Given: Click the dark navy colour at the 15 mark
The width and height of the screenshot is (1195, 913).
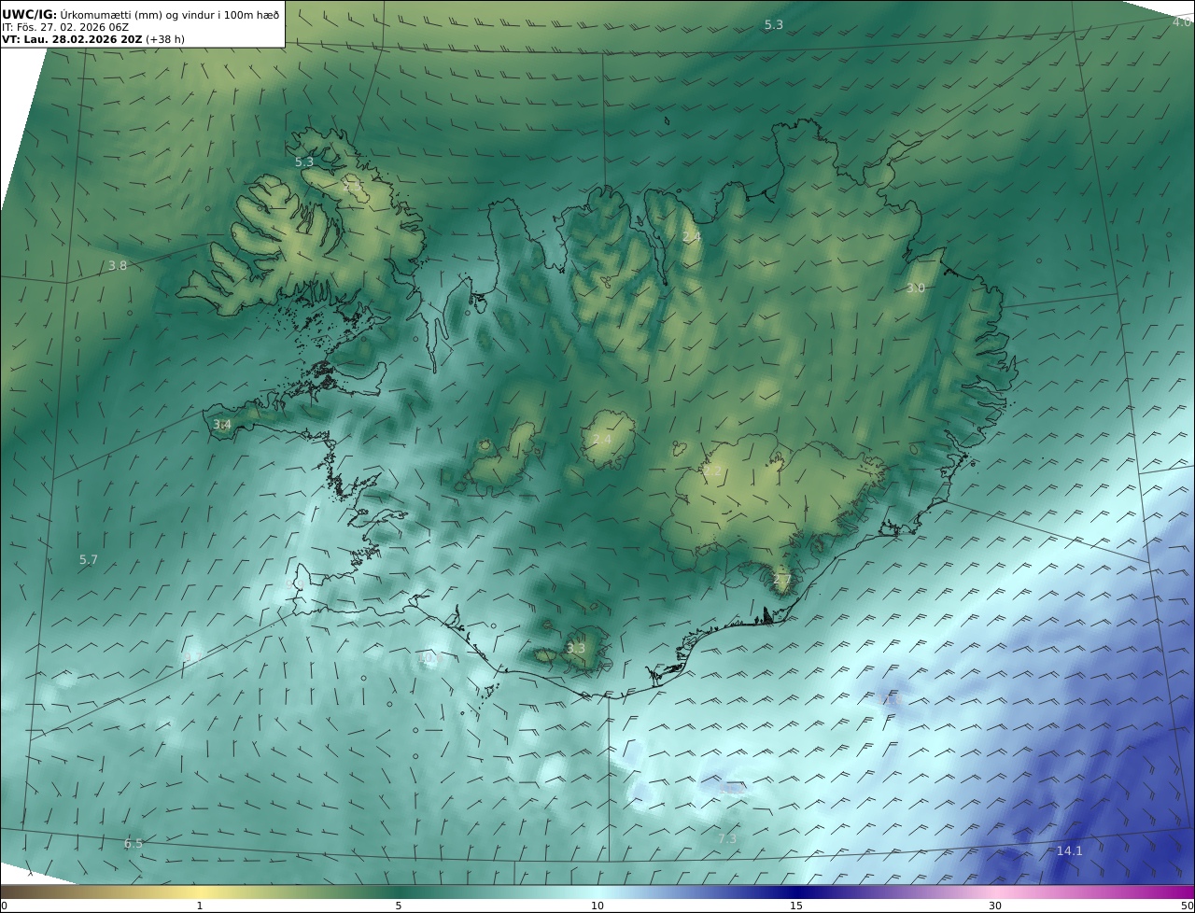Looking at the screenshot, I should pyautogui.click(x=796, y=892).
